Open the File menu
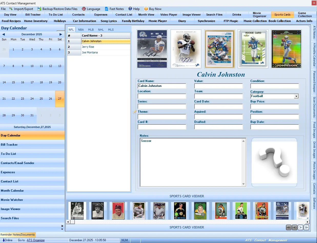Image resolution: width=317 pixels, height=243 pixels. point(3,9)
